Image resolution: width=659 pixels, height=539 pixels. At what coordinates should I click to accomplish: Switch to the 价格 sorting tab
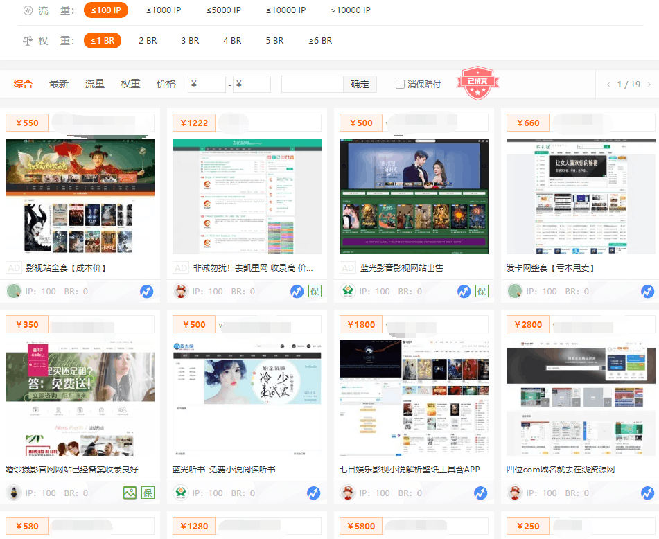pos(166,83)
